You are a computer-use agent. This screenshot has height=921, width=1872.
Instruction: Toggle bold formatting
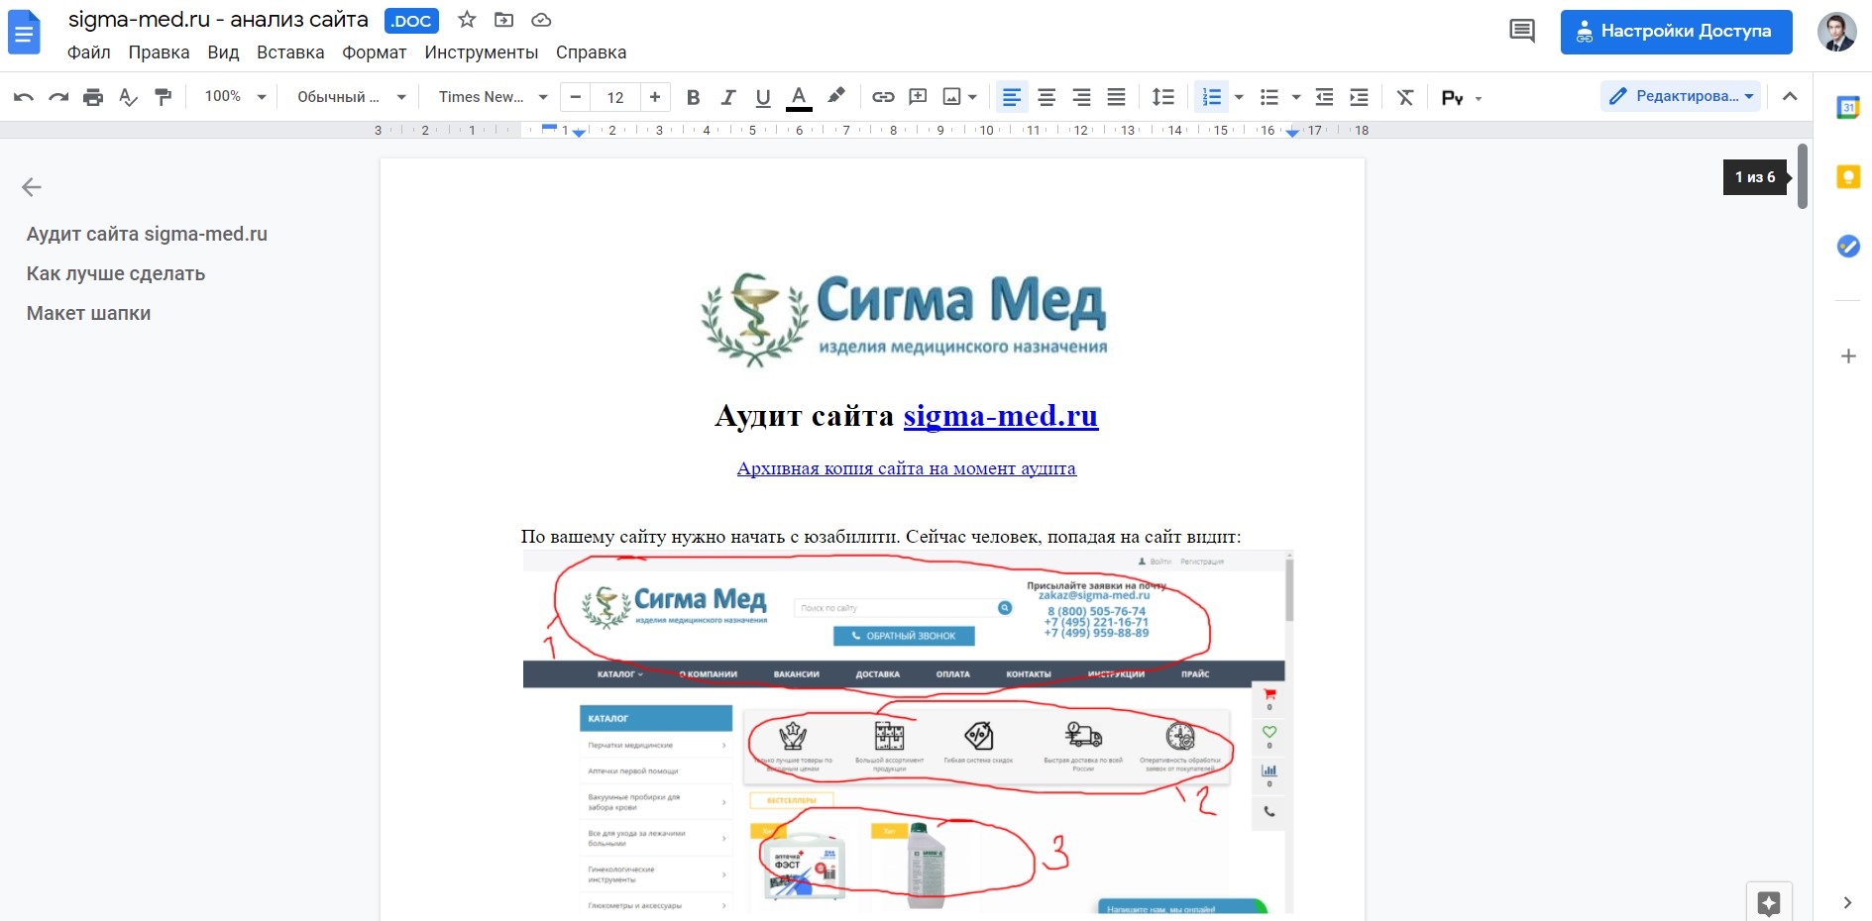[694, 96]
